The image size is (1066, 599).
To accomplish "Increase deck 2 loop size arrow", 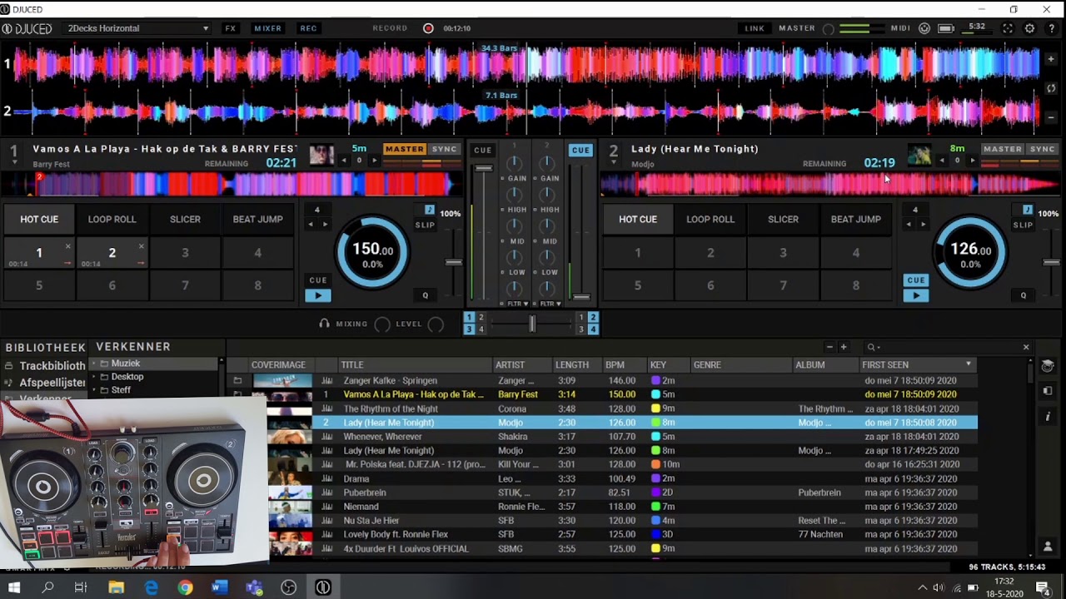I will tap(923, 225).
